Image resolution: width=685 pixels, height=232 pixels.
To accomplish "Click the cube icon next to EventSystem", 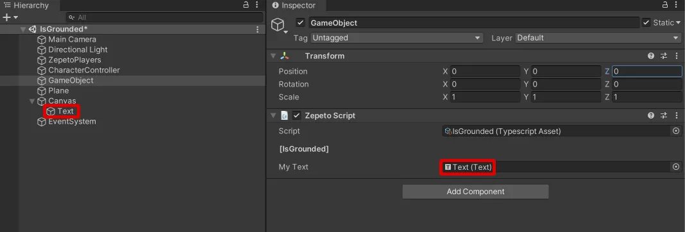I will coord(42,122).
